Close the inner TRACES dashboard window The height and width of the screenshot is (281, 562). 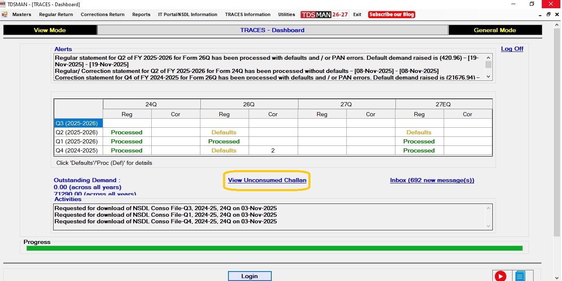click(x=556, y=14)
